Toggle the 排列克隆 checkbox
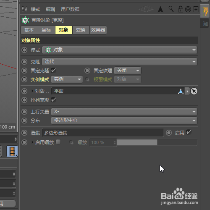The height and width of the screenshot is (210, 210). (x=53, y=100)
